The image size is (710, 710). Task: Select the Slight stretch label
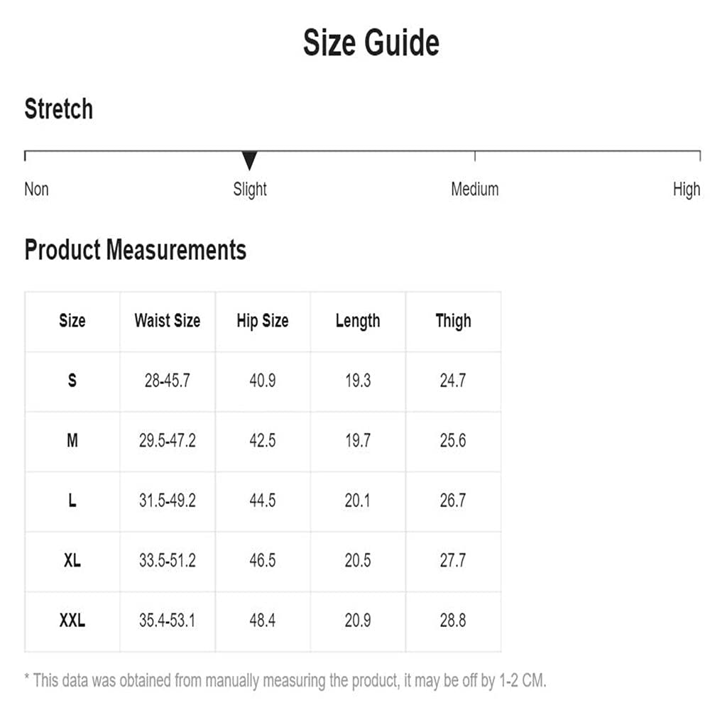point(250,190)
